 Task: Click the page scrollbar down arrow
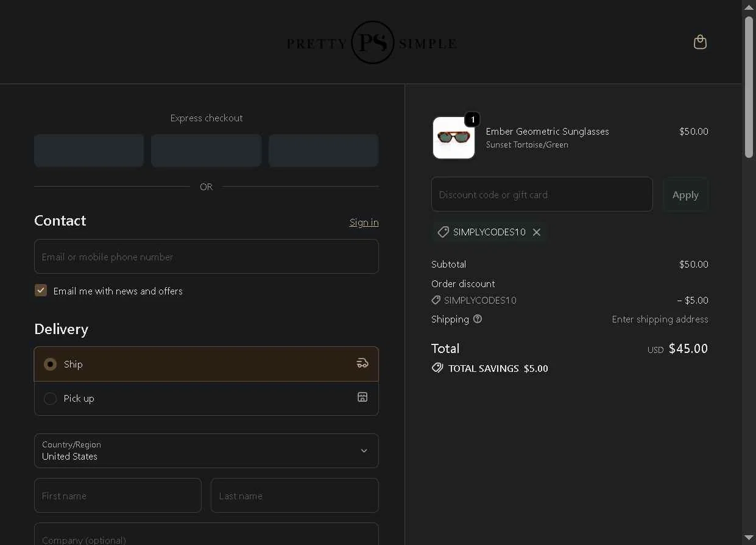pyautogui.click(x=749, y=538)
